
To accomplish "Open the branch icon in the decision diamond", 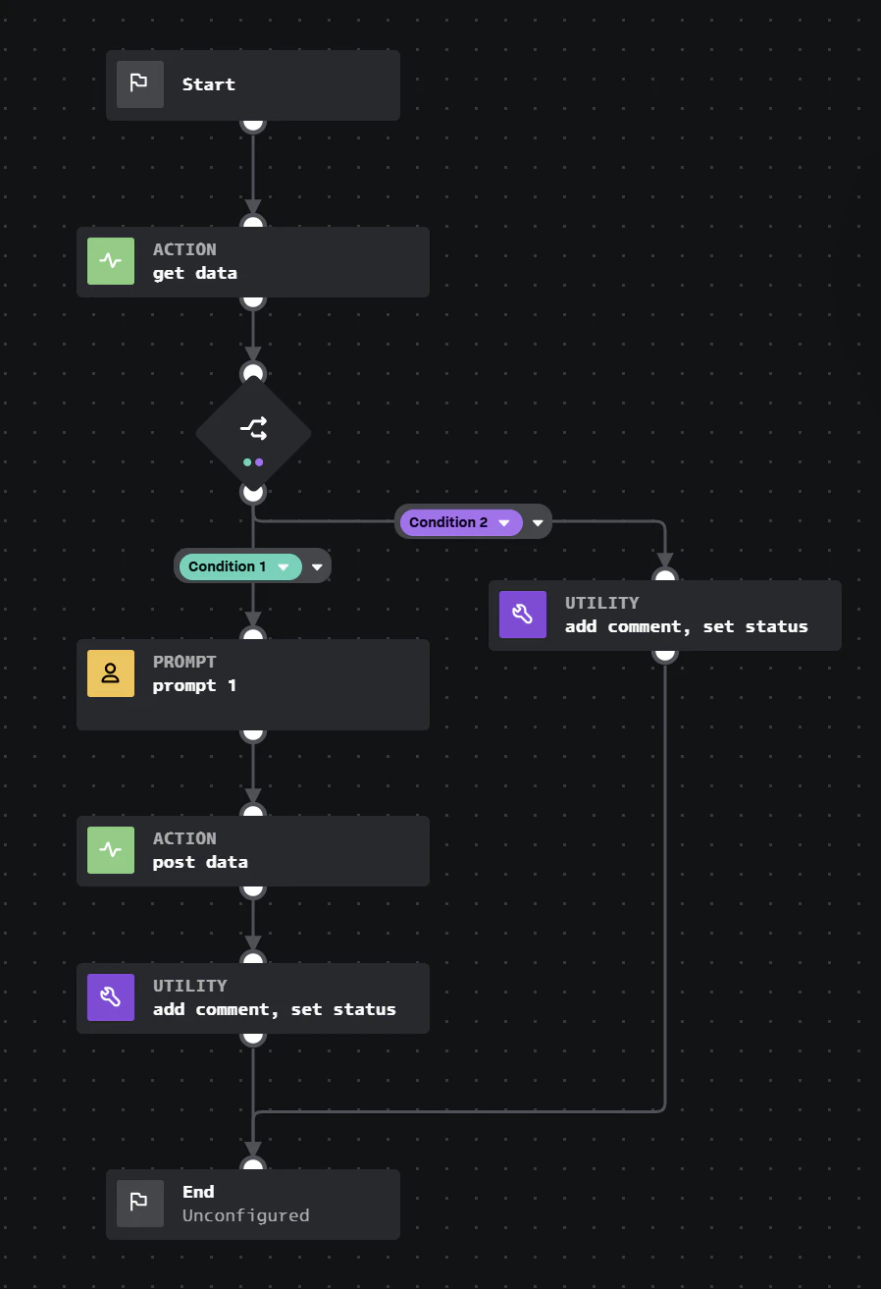I will 253,428.
